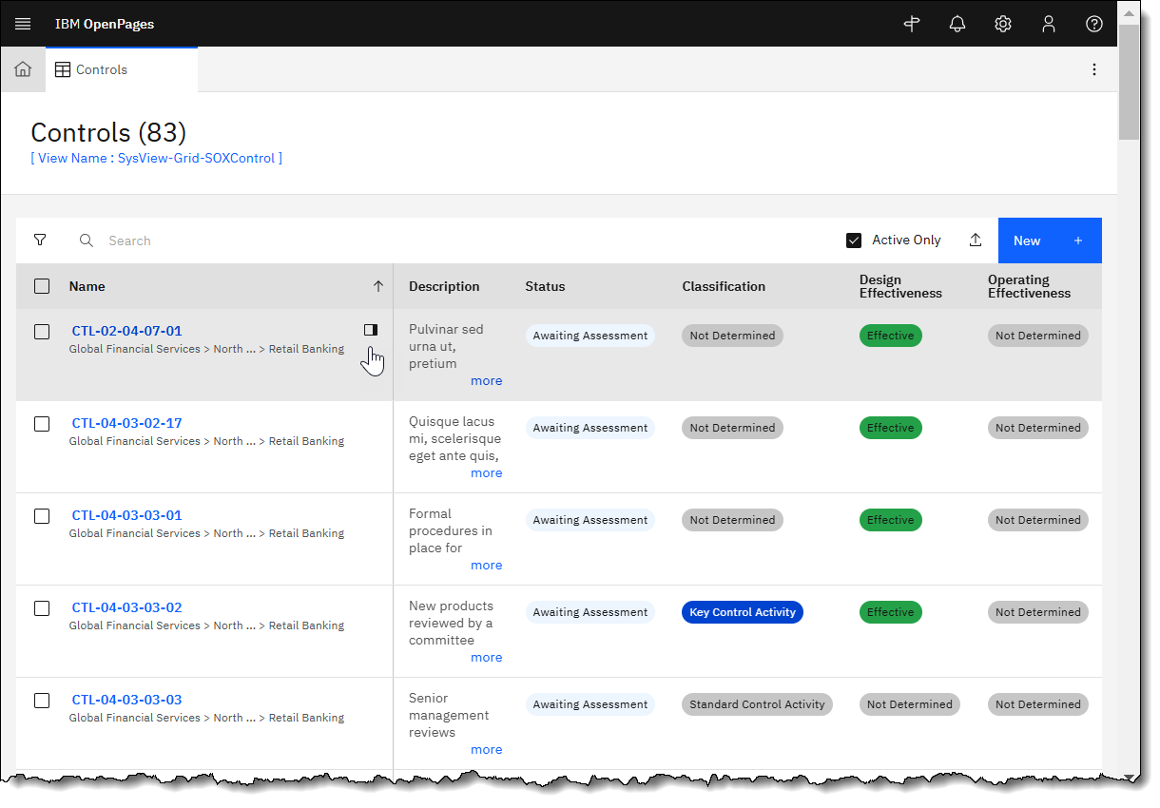Toggle Name column sort arrow
This screenshot has width=1160, height=808.
pyautogui.click(x=377, y=286)
